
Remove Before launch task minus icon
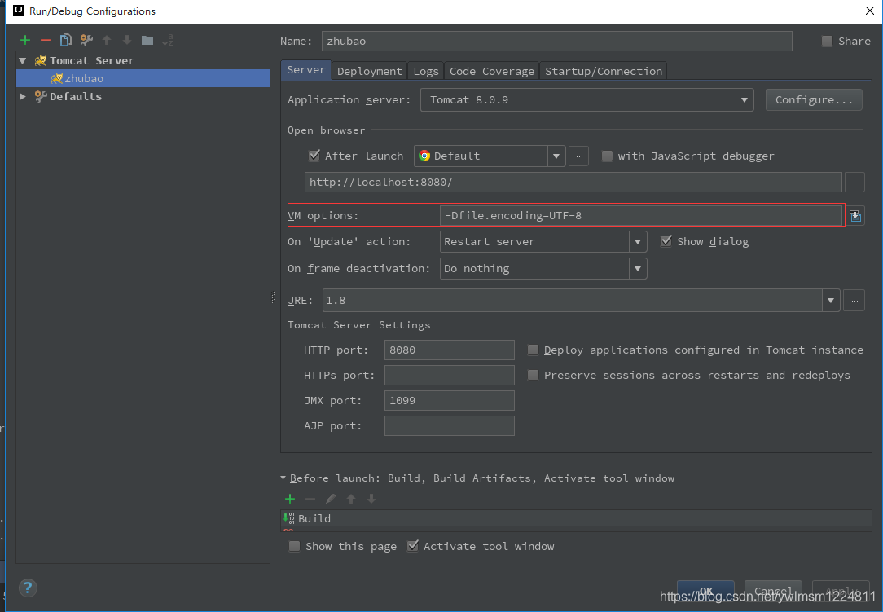pos(310,499)
